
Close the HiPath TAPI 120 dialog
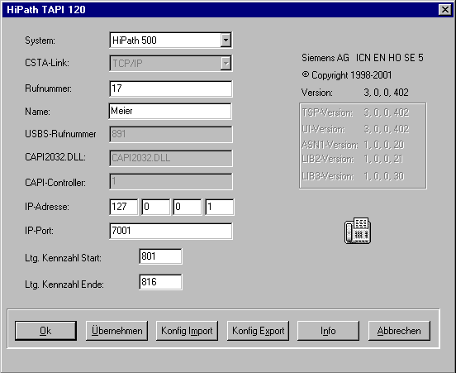click(x=445, y=10)
